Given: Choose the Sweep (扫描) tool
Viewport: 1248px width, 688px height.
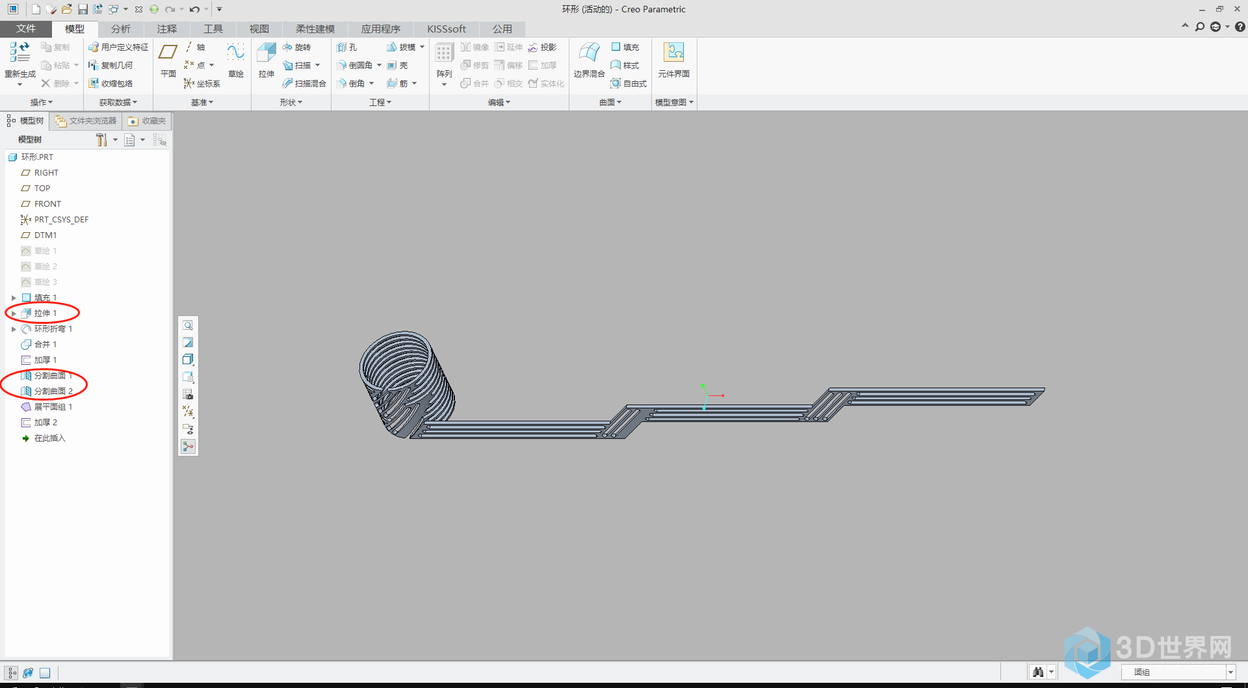Looking at the screenshot, I should tap(296, 66).
